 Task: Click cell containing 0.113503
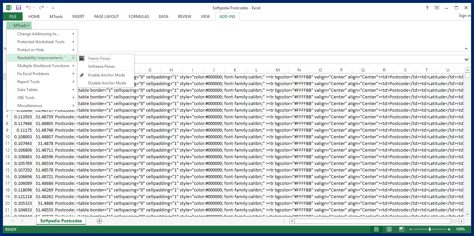22,117
